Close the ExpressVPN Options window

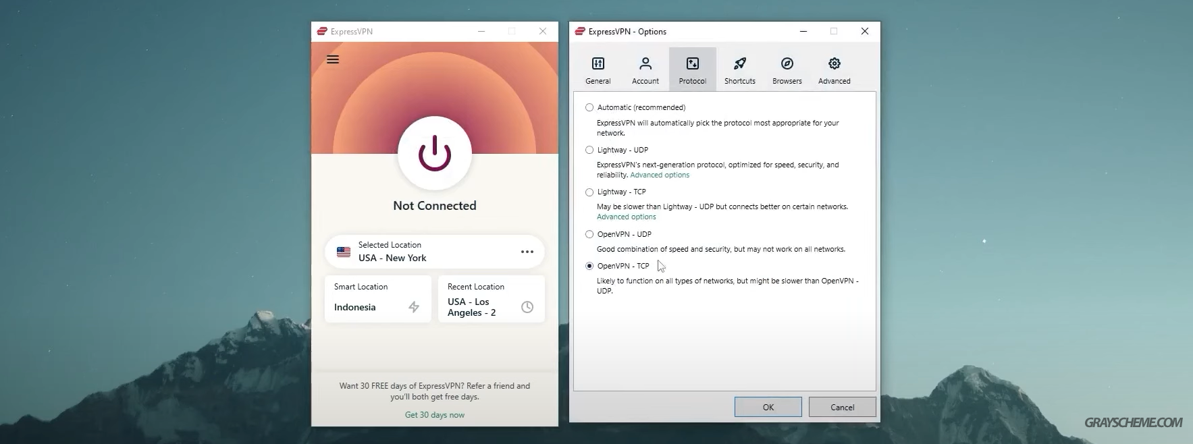click(x=865, y=31)
